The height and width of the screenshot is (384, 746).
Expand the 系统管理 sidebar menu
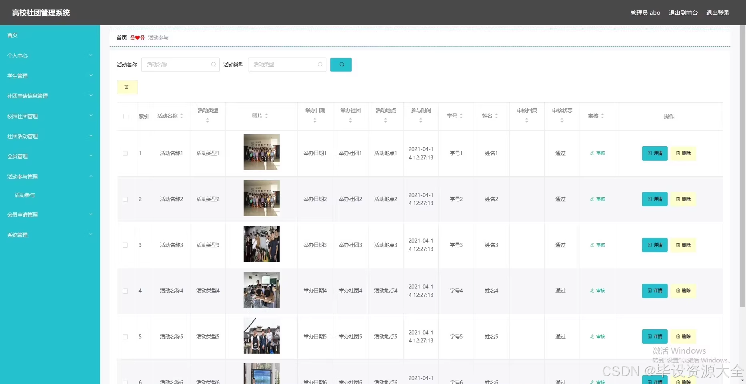[50, 235]
